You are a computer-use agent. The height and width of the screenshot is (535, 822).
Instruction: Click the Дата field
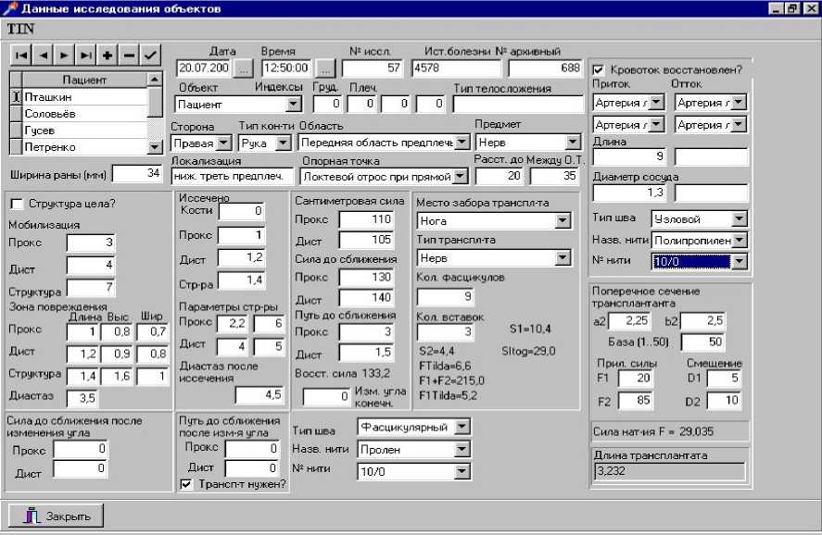[x=205, y=68]
